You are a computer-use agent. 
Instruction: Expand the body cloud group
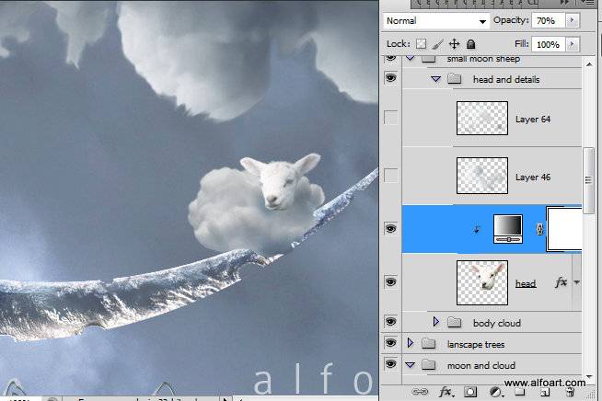click(435, 322)
